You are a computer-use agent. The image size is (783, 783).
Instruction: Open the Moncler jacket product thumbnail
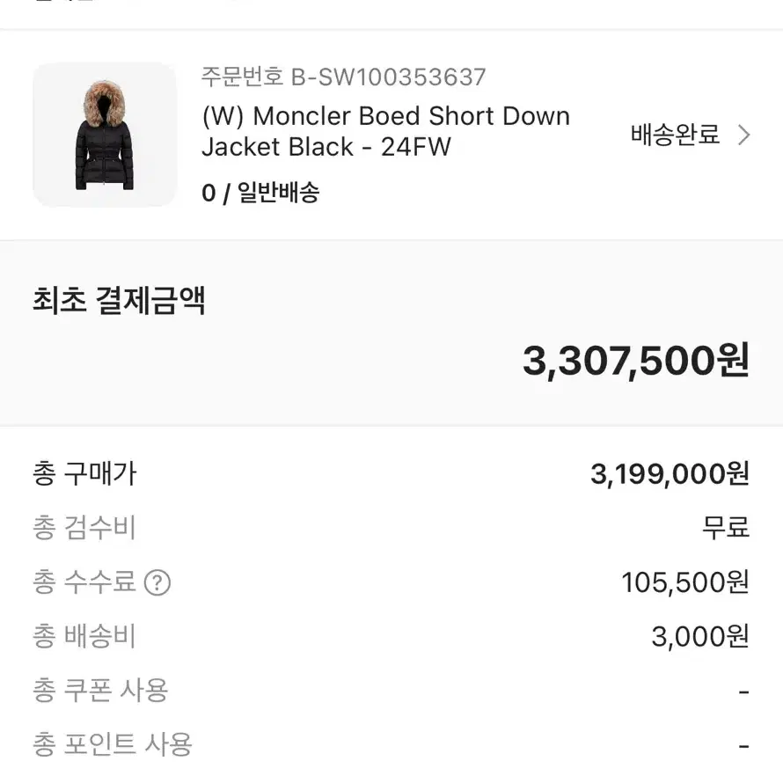pos(105,135)
